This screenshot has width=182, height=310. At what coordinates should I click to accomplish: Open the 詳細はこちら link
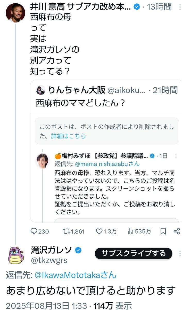(68, 136)
